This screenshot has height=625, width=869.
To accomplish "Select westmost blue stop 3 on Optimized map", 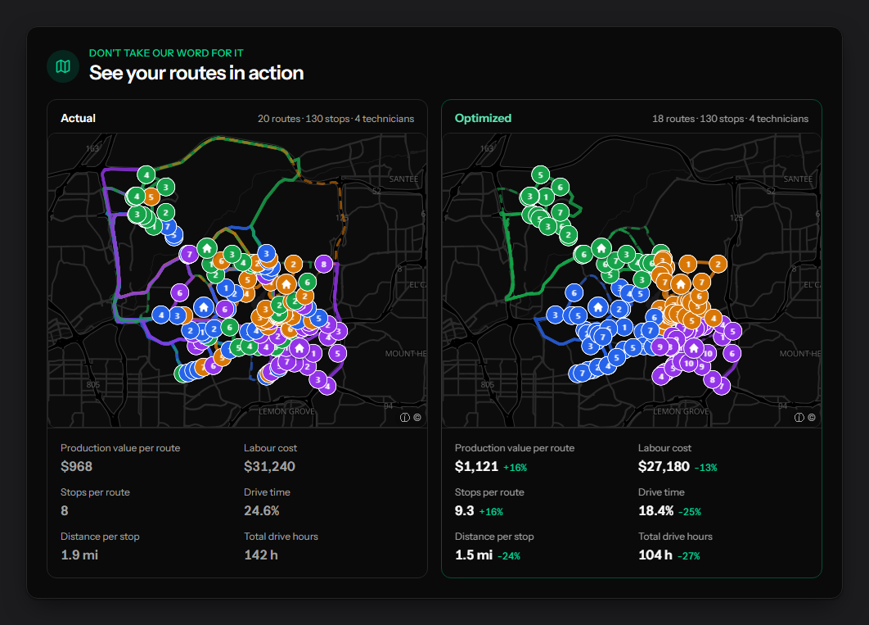I will point(556,315).
